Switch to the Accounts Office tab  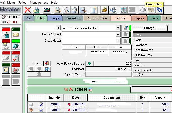pos(97,18)
